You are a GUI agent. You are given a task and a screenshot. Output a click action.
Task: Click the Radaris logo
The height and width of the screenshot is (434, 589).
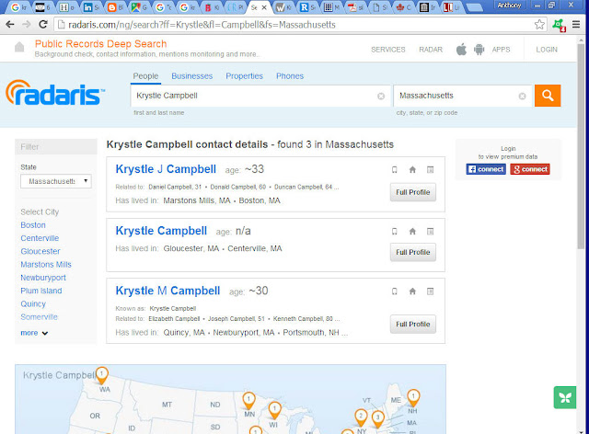55,93
